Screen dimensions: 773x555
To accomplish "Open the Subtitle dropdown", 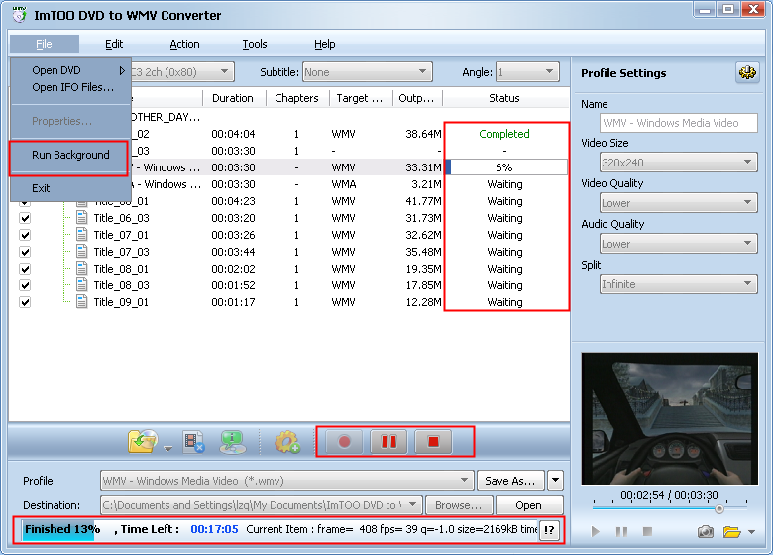I will pos(368,72).
